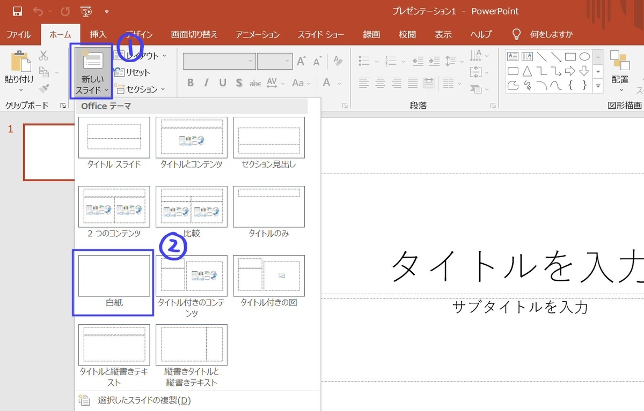644x411 pixels.
Task: Choose the タイトルとコンテンツ layout
Action: click(x=192, y=143)
